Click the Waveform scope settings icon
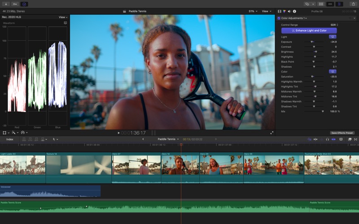359x224 pixels. tap(65, 23)
